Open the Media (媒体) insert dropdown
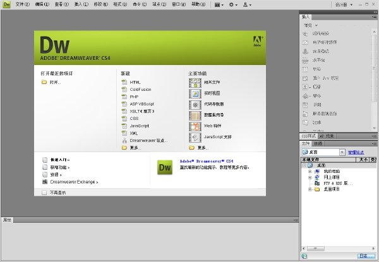Viewport: 379px width, 262px height. tap(311, 96)
